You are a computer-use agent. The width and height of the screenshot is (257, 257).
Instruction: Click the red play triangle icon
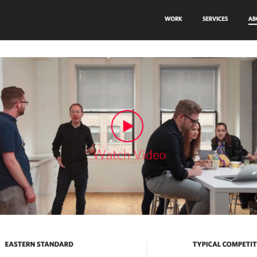(x=128, y=126)
